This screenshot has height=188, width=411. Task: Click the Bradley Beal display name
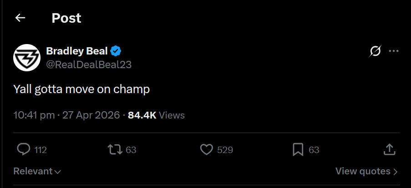tap(77, 51)
